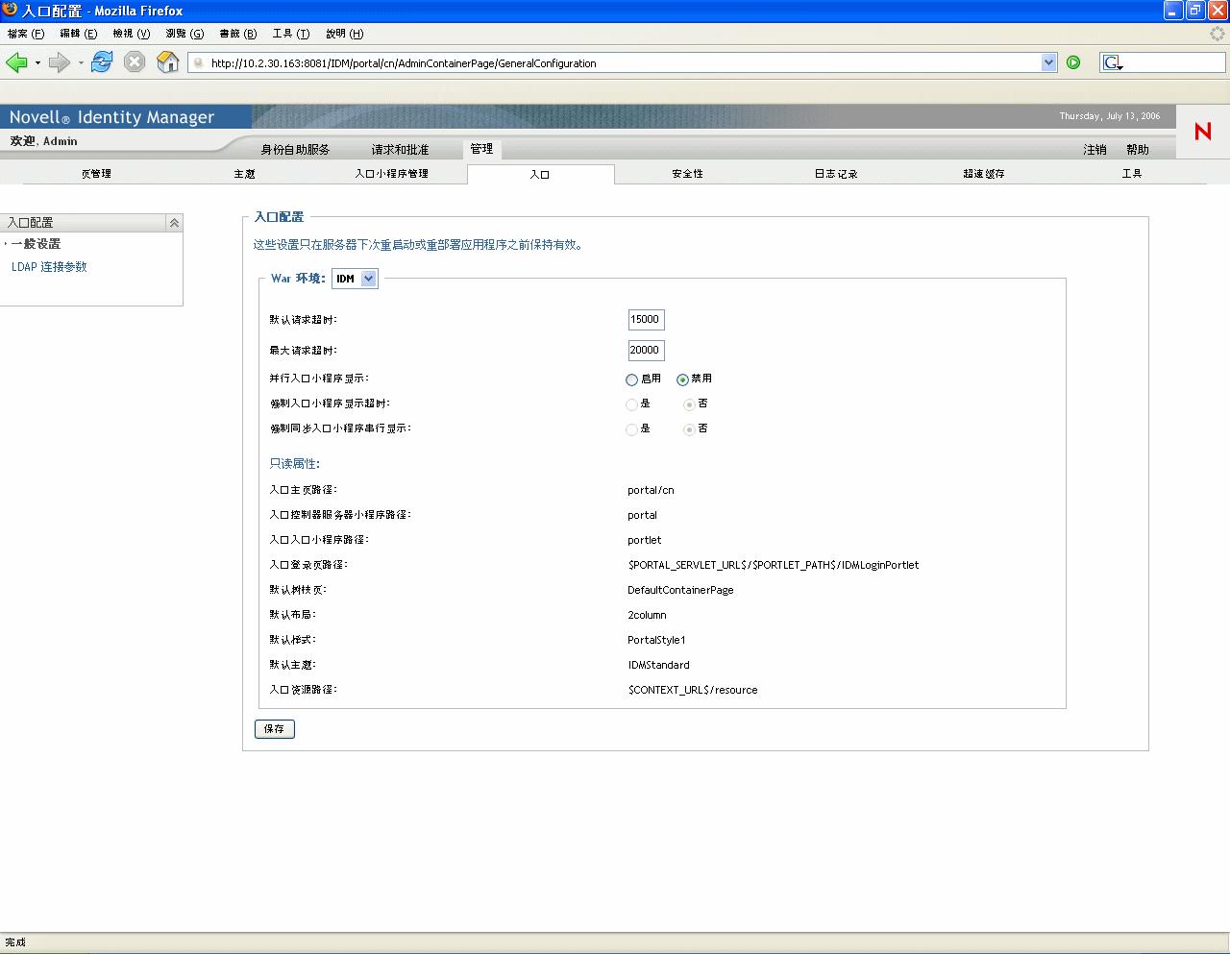Click the IDMLoginPortlet login path value
The image size is (1230, 954).
click(774, 565)
